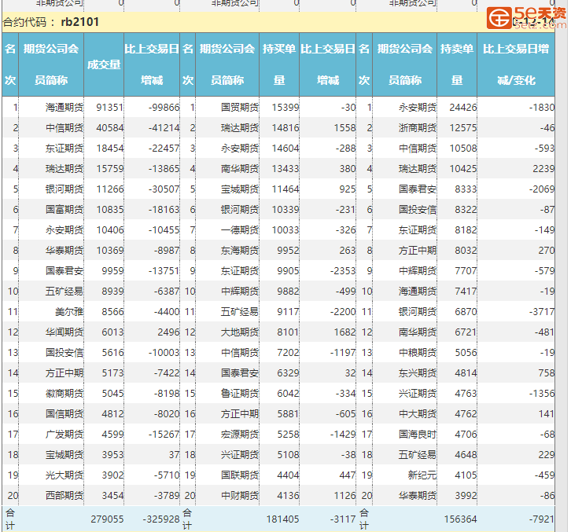Click 国投安信 in short position row 6
This screenshot has width=571, height=532.
coord(418,209)
